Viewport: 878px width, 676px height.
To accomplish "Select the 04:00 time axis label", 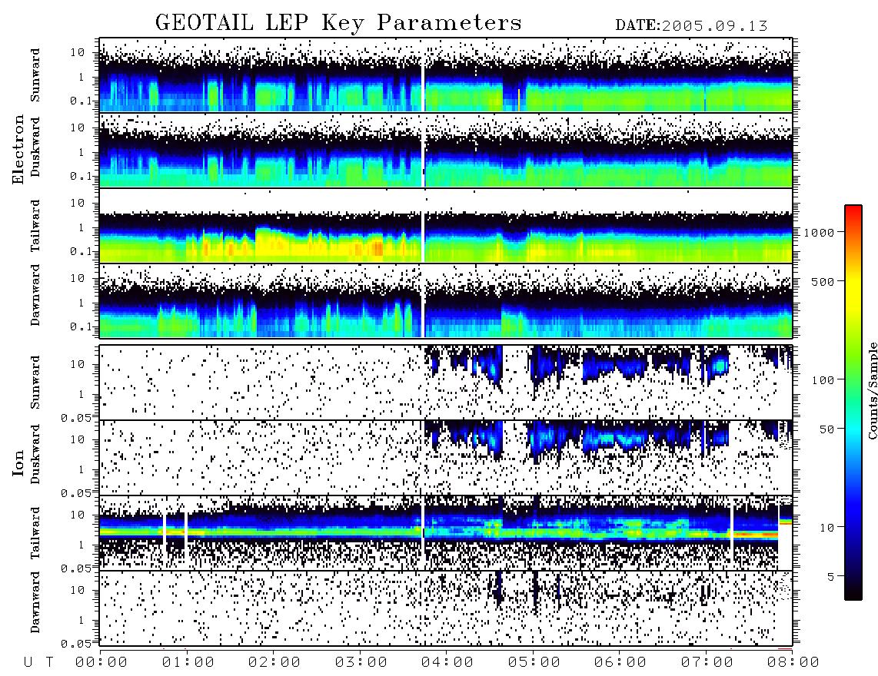I will tap(447, 663).
